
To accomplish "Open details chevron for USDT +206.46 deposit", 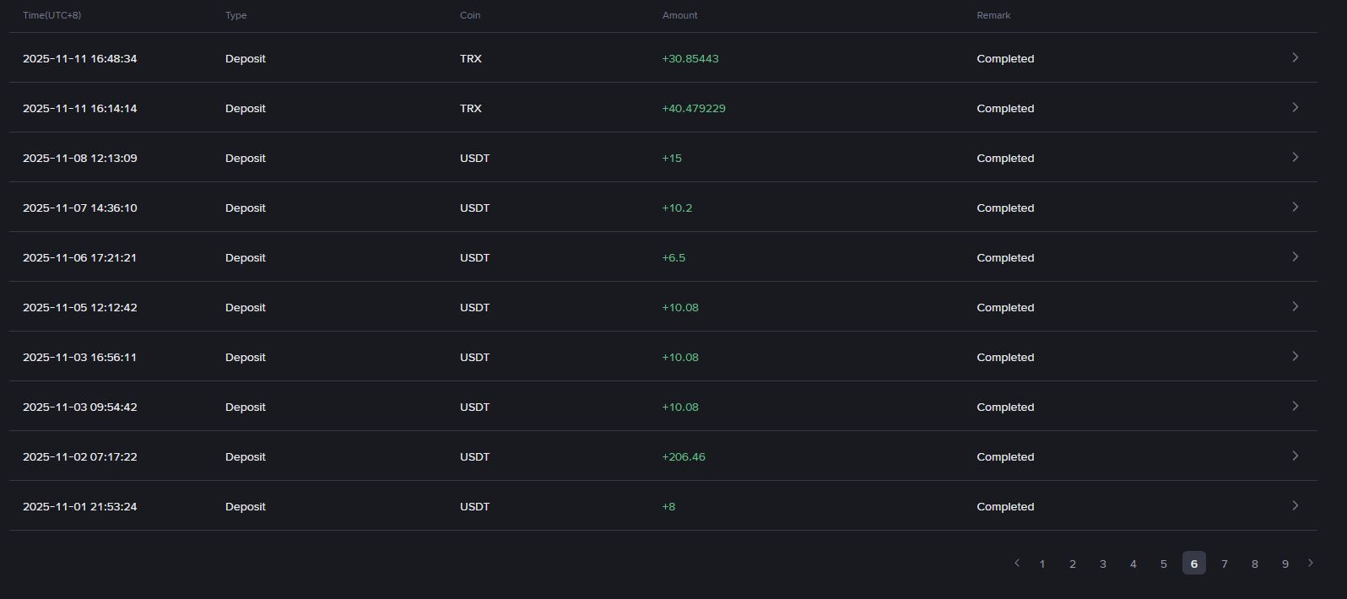I will pos(1295,456).
